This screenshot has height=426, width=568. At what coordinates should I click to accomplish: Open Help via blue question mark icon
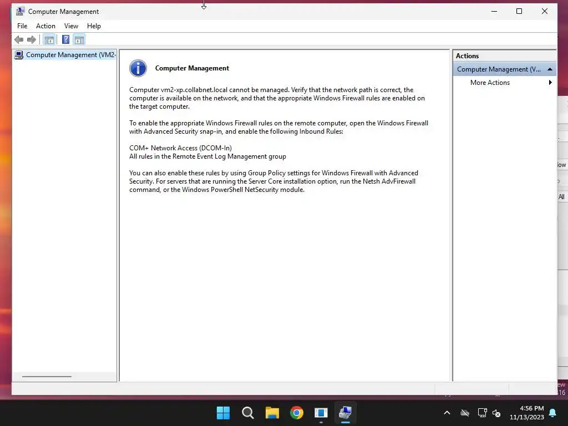tap(65, 39)
